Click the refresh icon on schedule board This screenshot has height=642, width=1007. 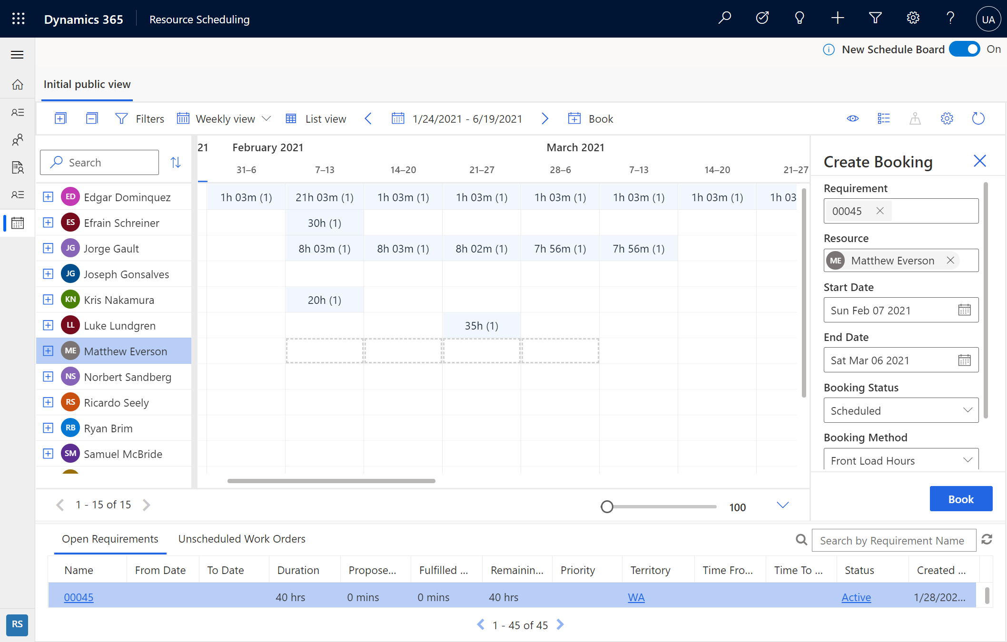click(x=979, y=118)
